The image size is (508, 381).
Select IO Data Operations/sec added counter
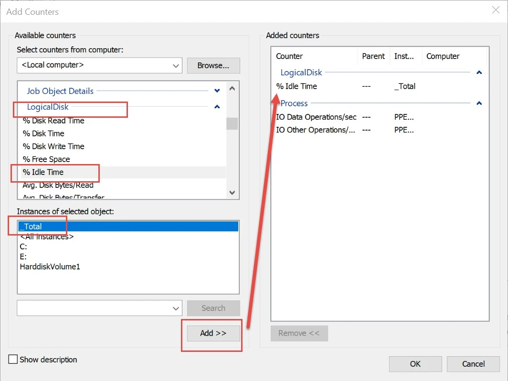[x=316, y=117]
